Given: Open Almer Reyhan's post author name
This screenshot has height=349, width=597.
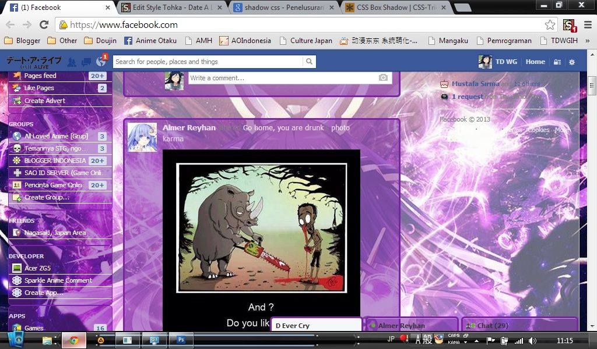Looking at the screenshot, I should tap(189, 127).
